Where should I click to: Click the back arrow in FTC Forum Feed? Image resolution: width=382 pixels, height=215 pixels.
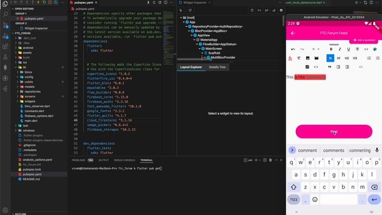(293, 33)
